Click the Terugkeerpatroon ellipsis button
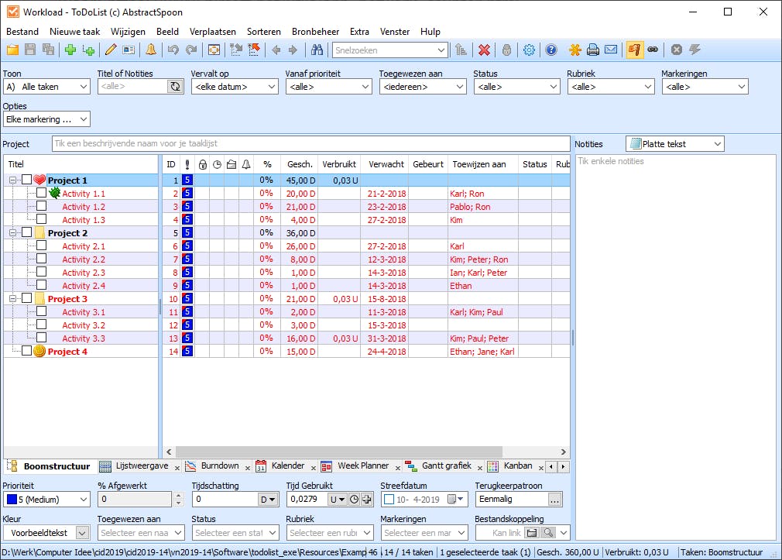This screenshot has height=560, width=782. (x=554, y=500)
